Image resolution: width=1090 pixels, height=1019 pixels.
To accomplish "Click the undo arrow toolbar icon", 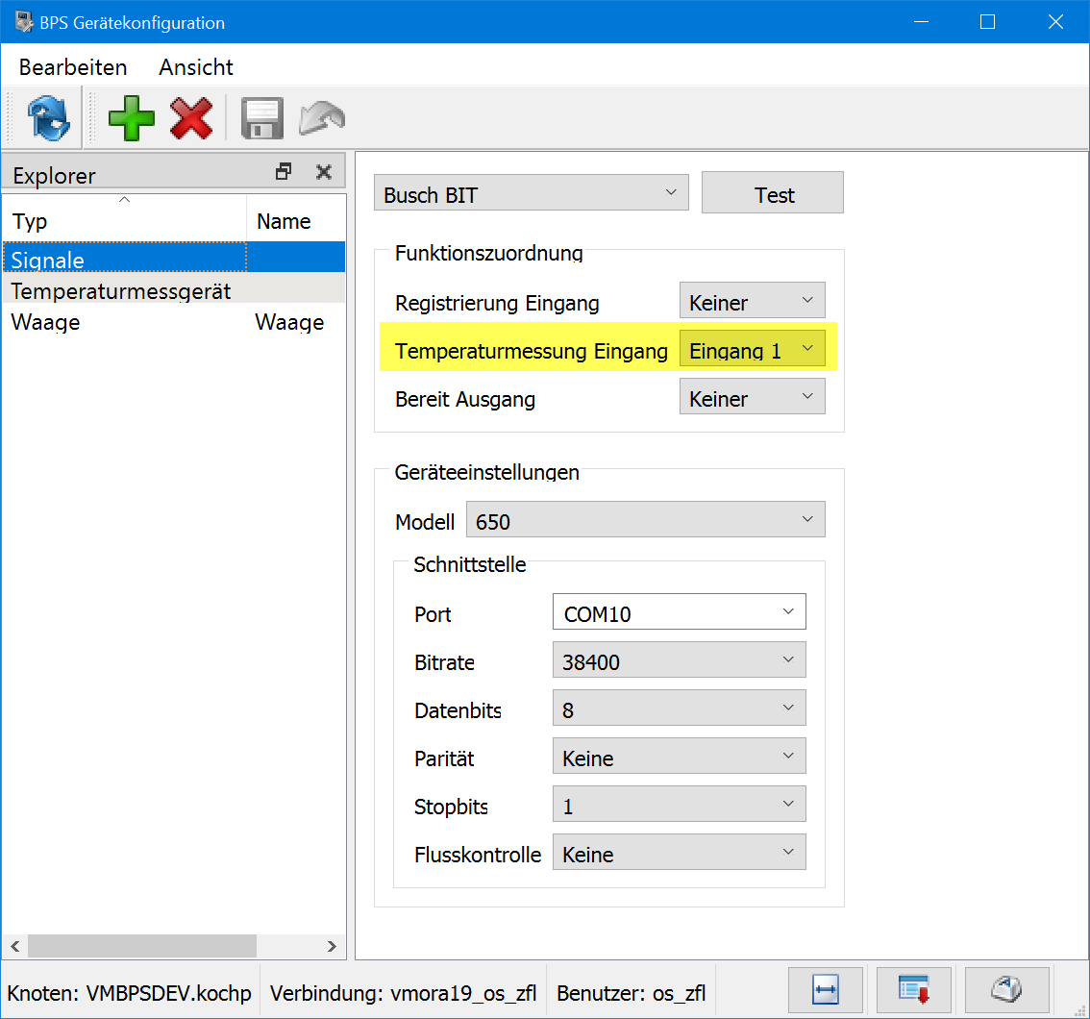I will tap(321, 118).
